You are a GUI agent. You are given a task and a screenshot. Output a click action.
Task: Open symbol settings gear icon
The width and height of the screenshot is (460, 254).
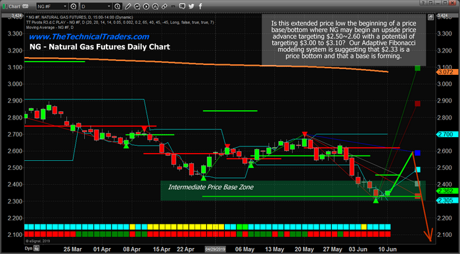(74, 6)
